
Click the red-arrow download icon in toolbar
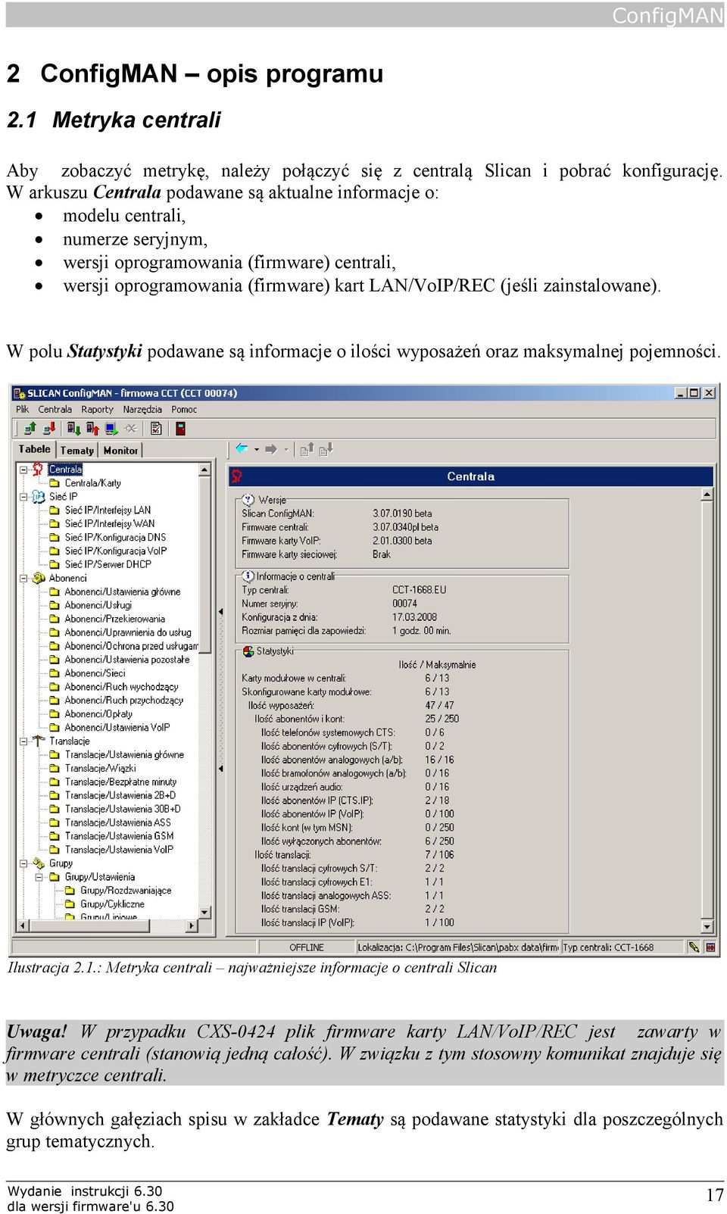coord(49,429)
